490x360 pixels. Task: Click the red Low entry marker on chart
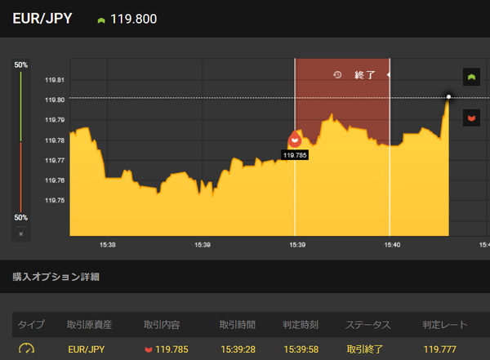coord(295,140)
